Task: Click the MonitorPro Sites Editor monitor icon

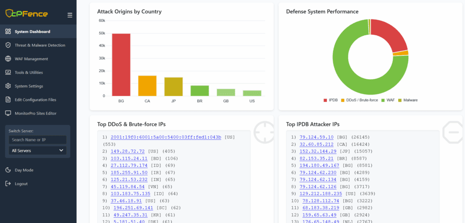Action: [x=8, y=113]
